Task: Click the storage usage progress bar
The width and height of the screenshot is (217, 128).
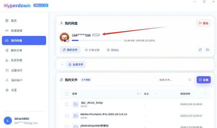Action: 97,40
